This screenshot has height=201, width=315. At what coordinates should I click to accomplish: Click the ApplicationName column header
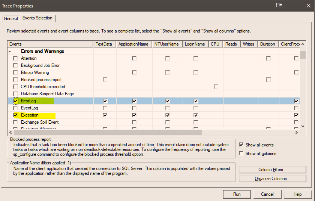(x=134, y=44)
